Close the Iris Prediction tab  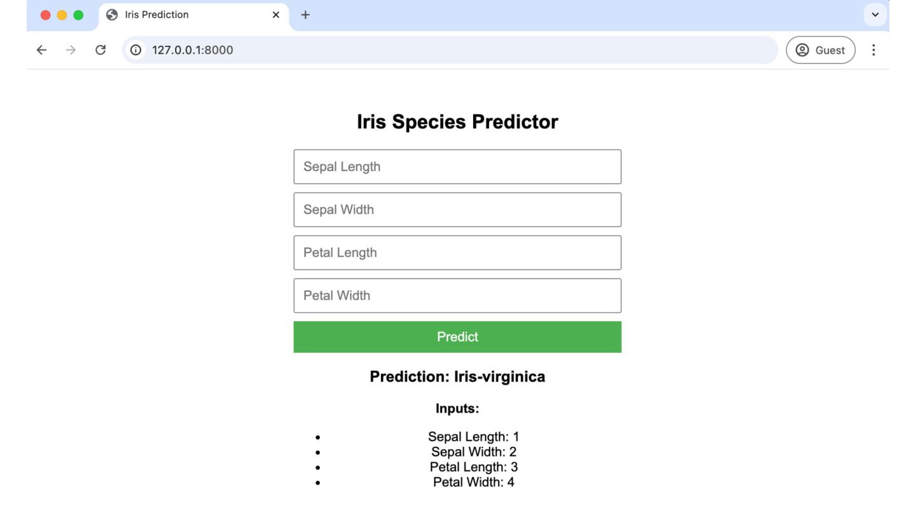click(275, 15)
